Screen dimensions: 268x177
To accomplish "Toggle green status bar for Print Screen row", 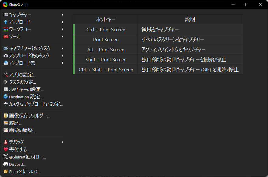I will [74, 39].
